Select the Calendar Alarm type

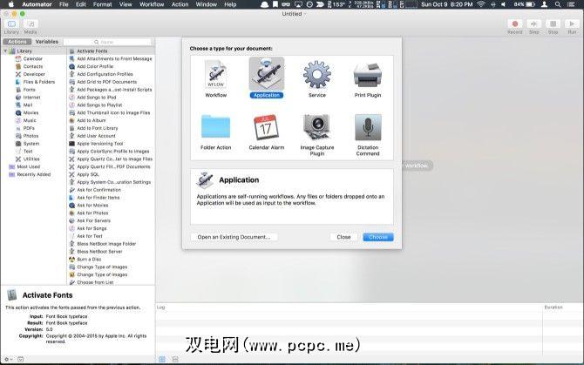point(267,132)
